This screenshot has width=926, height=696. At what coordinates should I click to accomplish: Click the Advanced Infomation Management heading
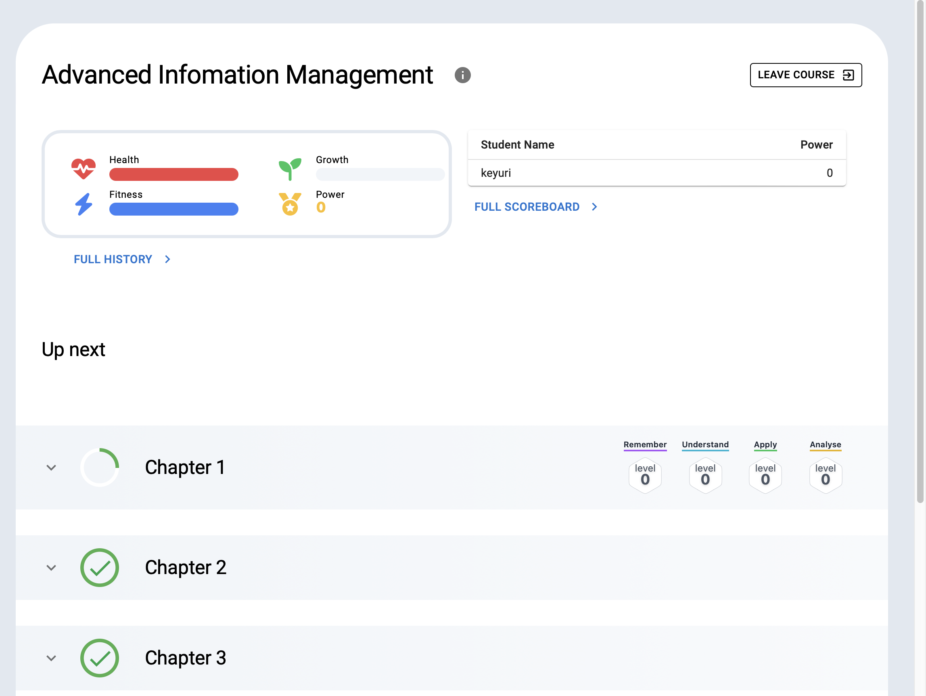point(237,75)
